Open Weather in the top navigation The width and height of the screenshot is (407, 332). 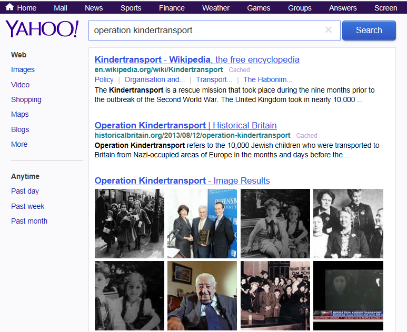point(216,8)
